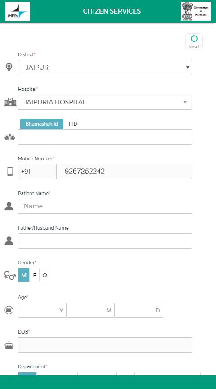Click the gender symbols icon

click(10, 275)
